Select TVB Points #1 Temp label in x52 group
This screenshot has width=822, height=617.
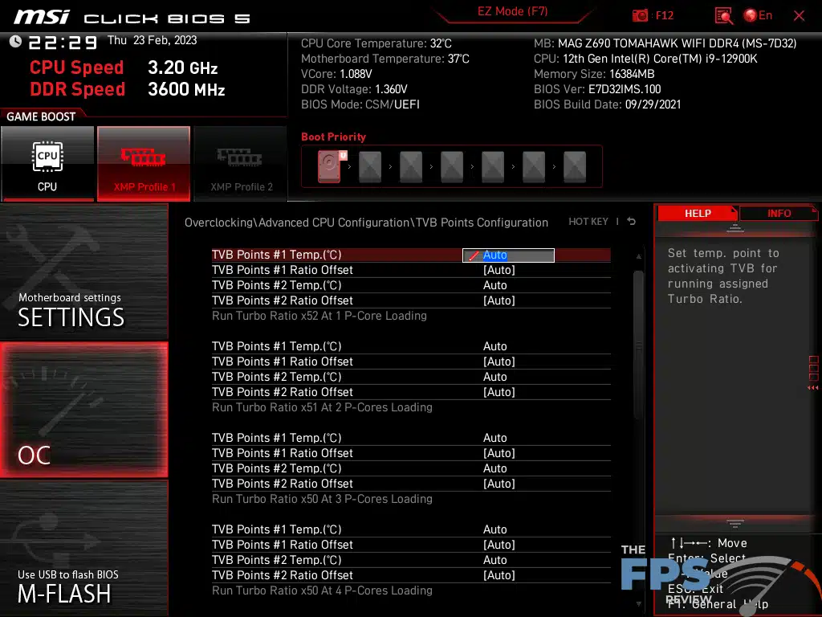pyautogui.click(x=276, y=255)
